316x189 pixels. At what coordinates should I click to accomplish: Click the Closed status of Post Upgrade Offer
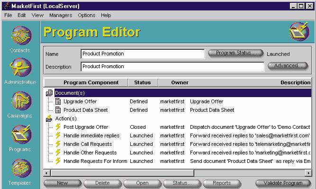click(138, 127)
